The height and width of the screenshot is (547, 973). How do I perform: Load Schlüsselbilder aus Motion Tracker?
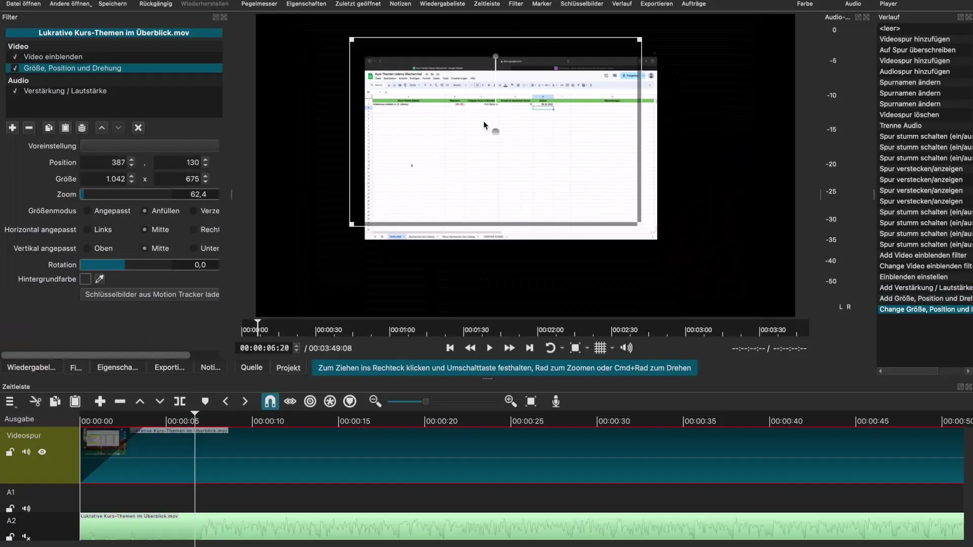coord(150,294)
